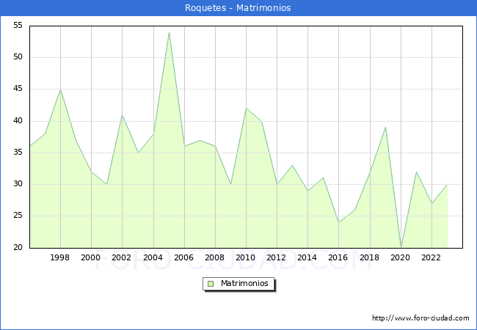Click y-axis label 30
This screenshot has width=477, height=330.
(x=18, y=184)
